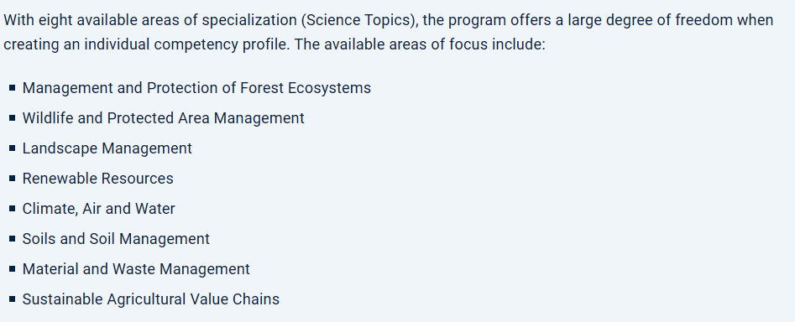Click the Management and Protection of Forest Ecosystems item
This screenshot has height=322, width=795.
pos(196,88)
